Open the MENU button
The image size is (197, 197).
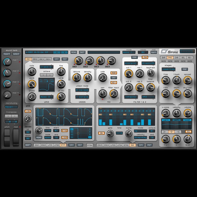(x=74, y=52)
